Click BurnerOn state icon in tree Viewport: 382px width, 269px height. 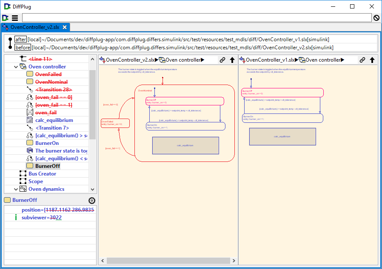coord(30,143)
